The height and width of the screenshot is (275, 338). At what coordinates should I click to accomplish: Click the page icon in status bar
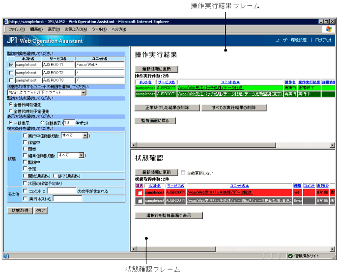(x=6, y=256)
